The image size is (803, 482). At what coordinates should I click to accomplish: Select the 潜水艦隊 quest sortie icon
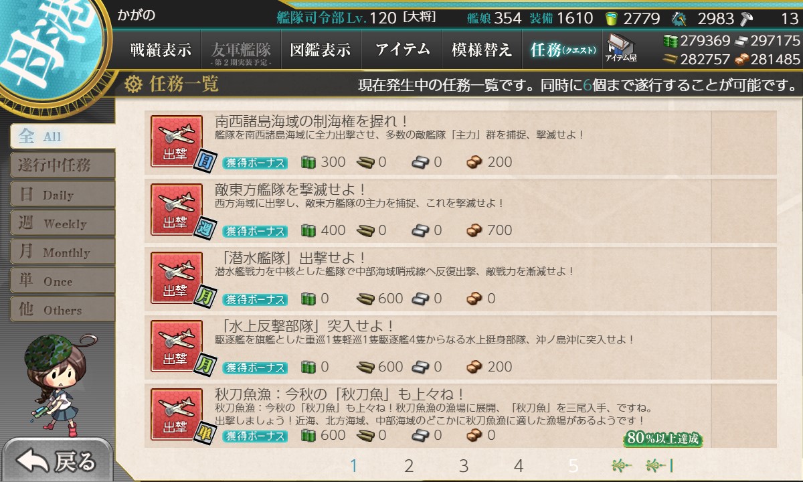(x=177, y=278)
